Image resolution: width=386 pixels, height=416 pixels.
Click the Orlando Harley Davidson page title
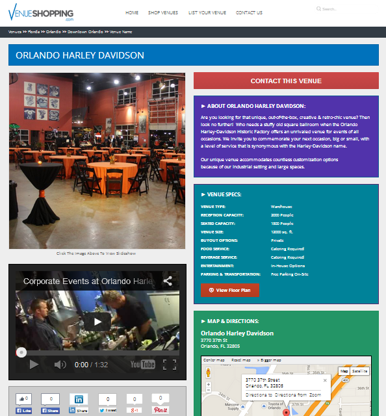coord(80,55)
